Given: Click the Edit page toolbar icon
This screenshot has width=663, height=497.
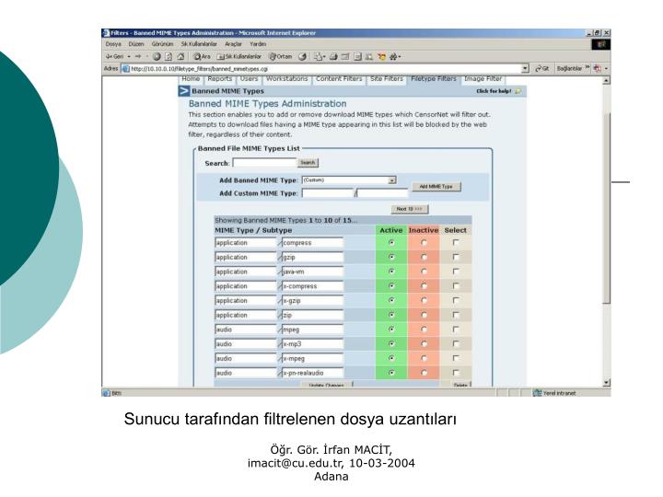Looking at the screenshot, I should click(345, 57).
